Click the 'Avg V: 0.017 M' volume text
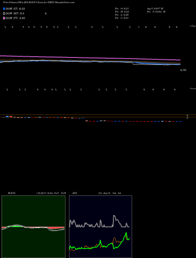Screen dimensions: 196x258 (155, 8)
